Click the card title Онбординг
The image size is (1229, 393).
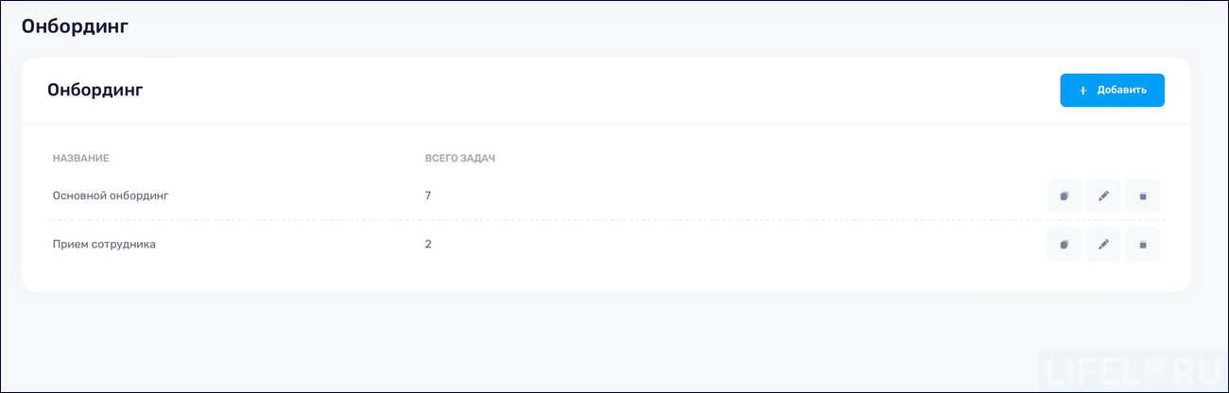95,91
